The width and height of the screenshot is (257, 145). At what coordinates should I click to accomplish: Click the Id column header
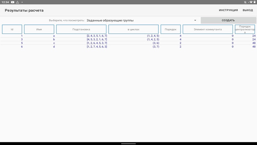12,29
